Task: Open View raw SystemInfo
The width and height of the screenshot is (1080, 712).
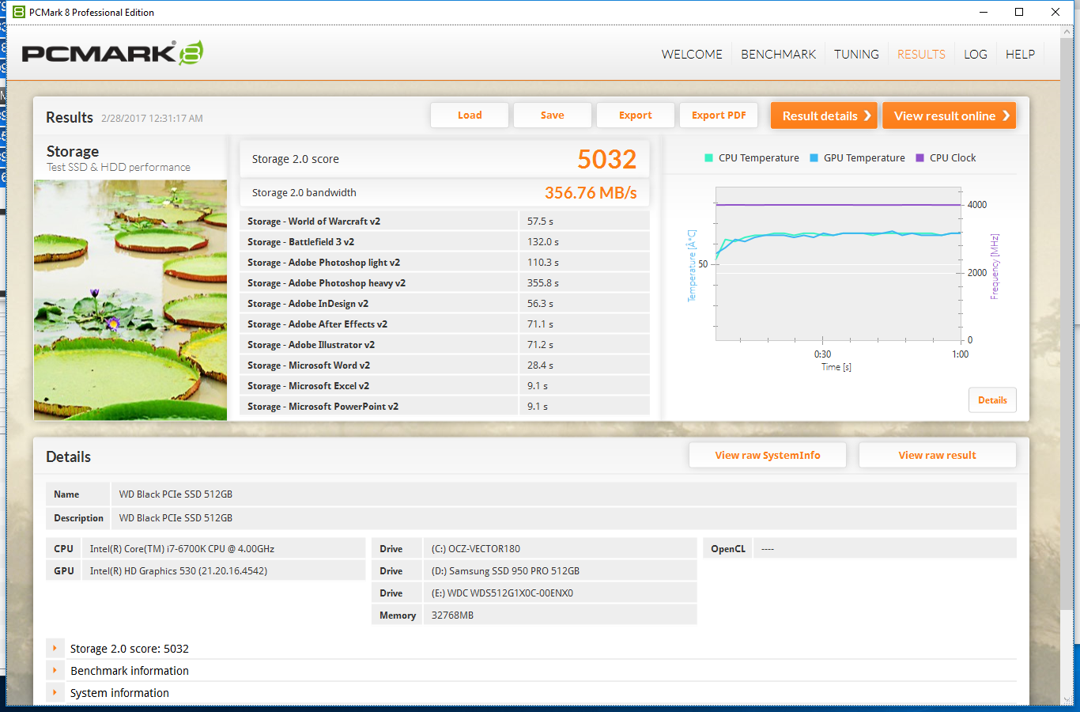Action: [x=767, y=456]
